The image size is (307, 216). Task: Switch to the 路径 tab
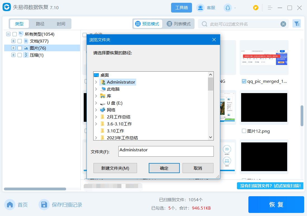point(40,24)
